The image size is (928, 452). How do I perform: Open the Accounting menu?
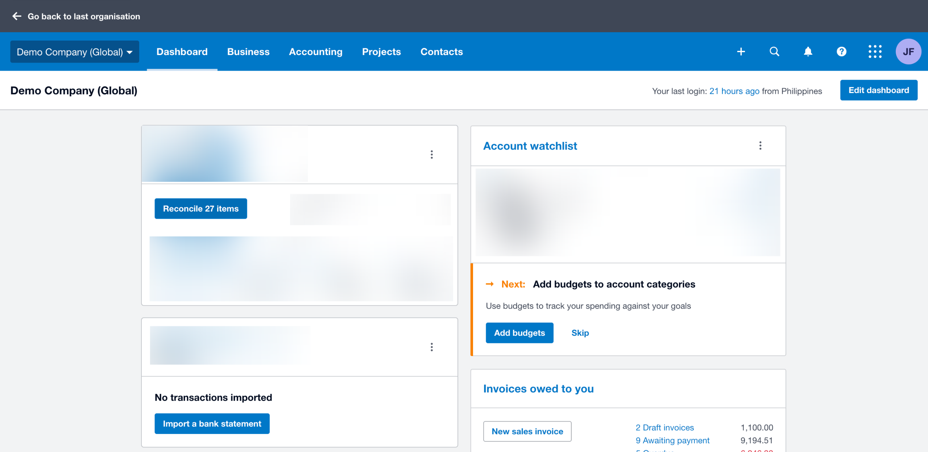316,52
